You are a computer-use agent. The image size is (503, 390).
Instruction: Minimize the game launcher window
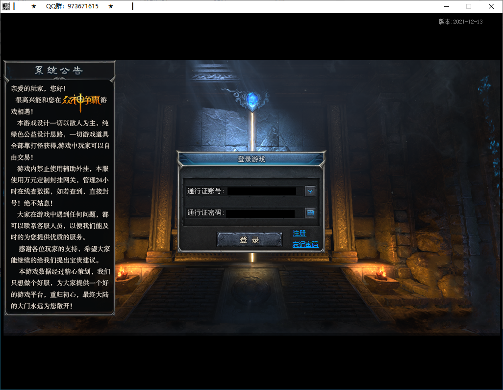[x=447, y=6]
